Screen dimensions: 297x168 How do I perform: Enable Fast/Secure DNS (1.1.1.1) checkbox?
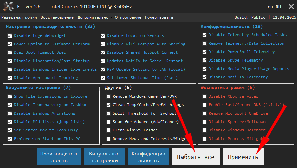tap(204, 105)
